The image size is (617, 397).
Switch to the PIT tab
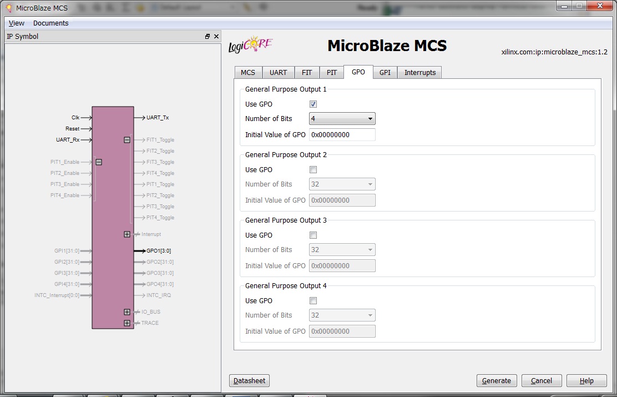pyautogui.click(x=332, y=73)
